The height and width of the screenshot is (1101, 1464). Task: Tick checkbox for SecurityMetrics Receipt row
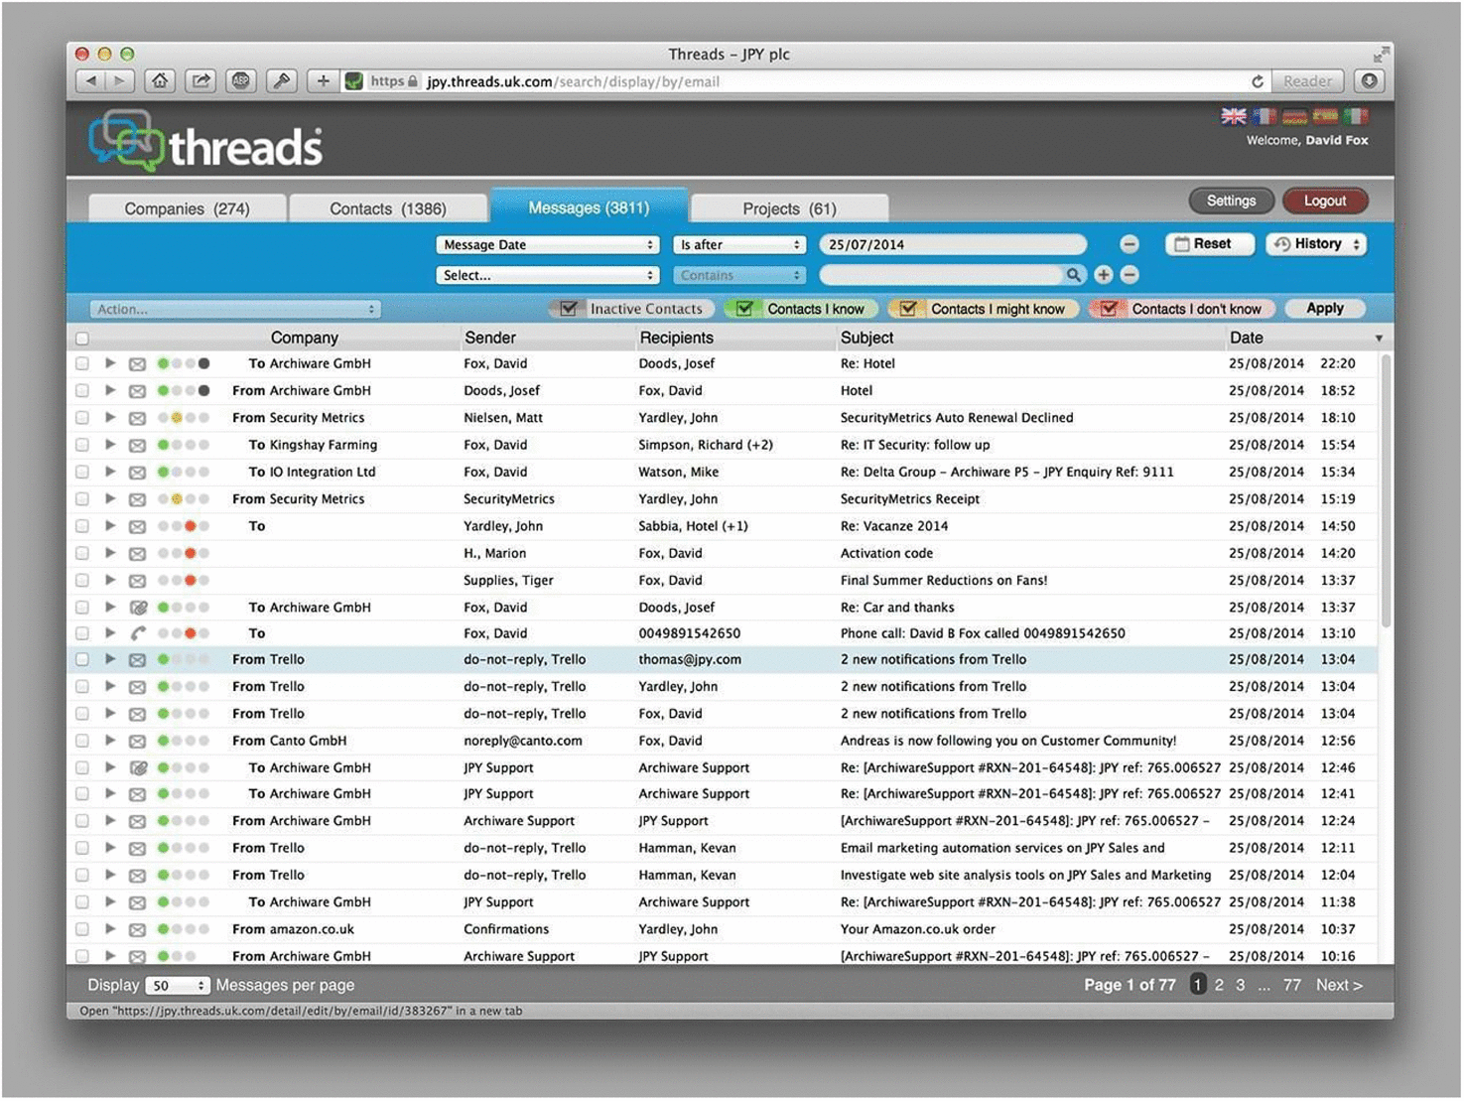coord(82,499)
